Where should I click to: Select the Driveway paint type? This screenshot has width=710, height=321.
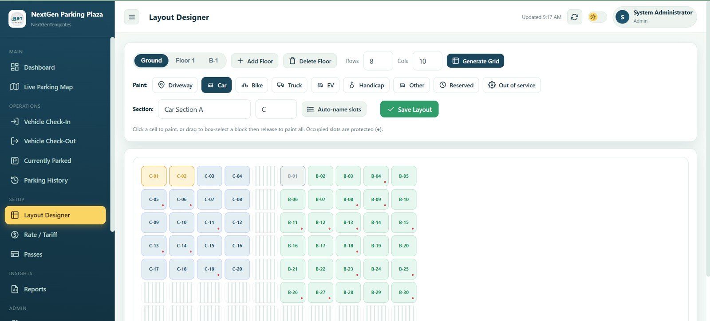(175, 85)
